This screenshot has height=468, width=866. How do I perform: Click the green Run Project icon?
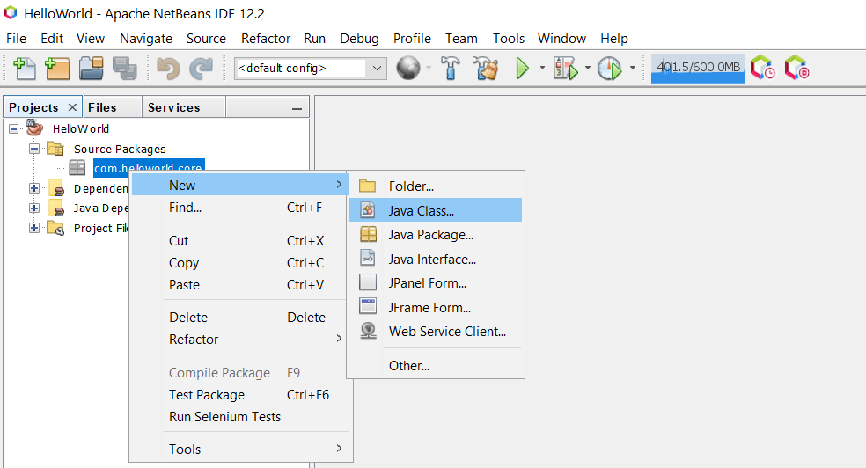(x=522, y=69)
